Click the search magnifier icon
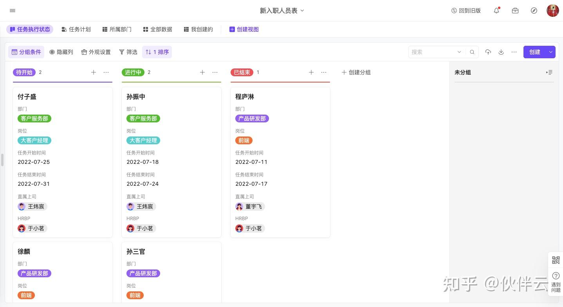This screenshot has width=563, height=307. (472, 52)
